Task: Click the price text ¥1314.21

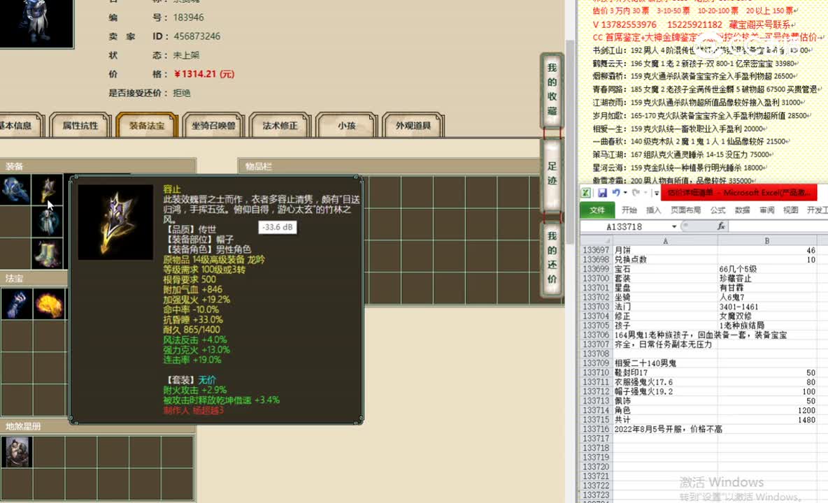Action: point(204,74)
